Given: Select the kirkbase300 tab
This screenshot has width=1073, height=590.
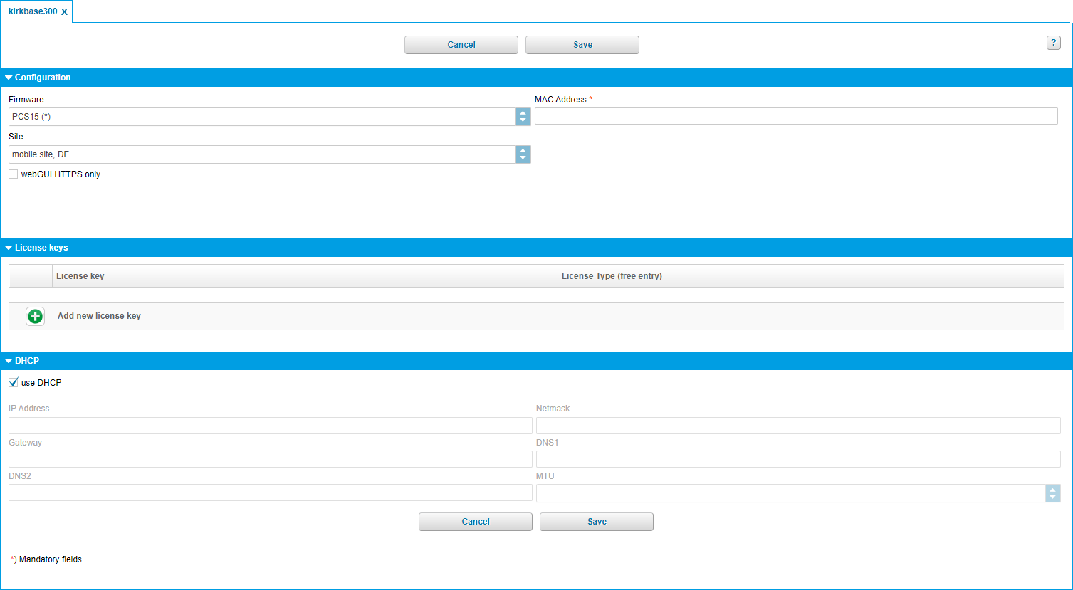Looking at the screenshot, I should pyautogui.click(x=33, y=11).
